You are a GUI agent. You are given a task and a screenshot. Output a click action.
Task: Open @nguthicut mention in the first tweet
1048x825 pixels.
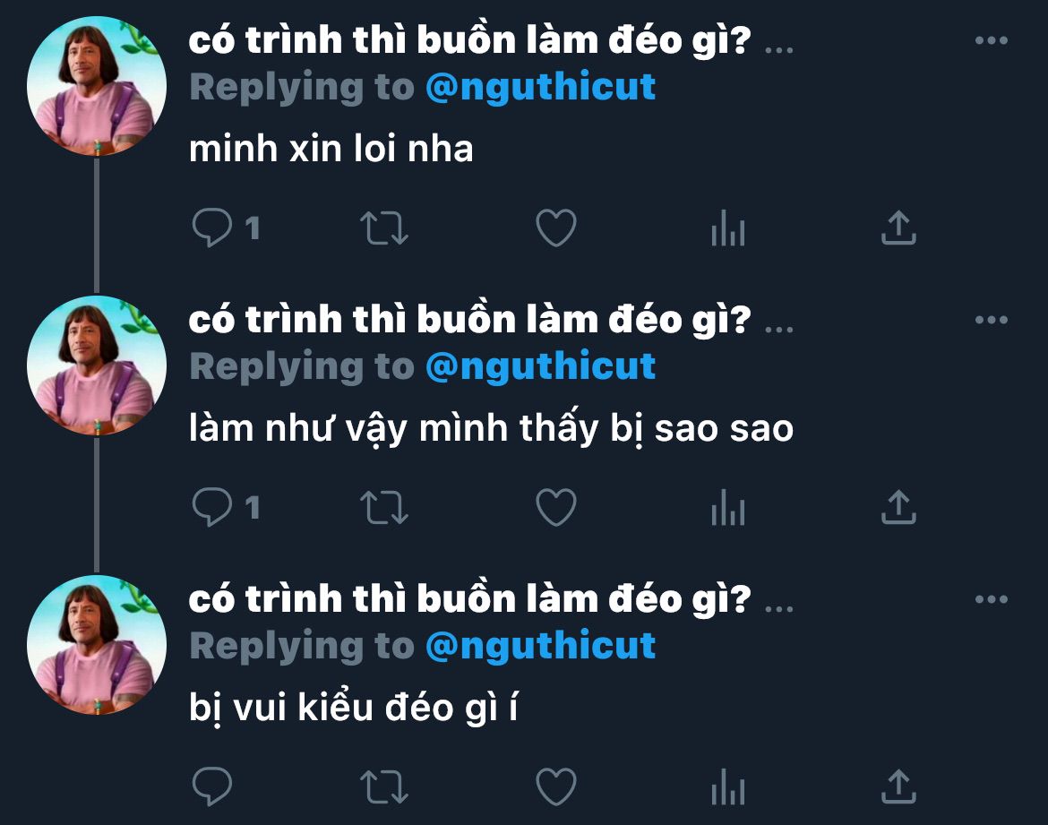(x=540, y=87)
